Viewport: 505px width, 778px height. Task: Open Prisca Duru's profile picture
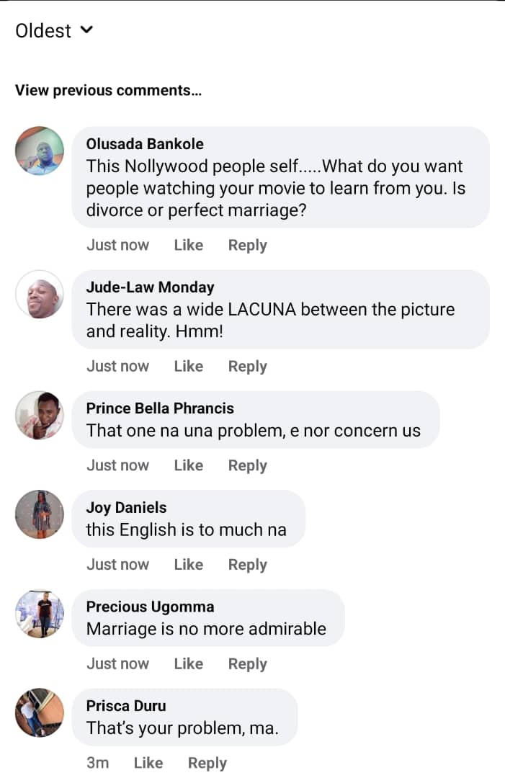click(39, 713)
